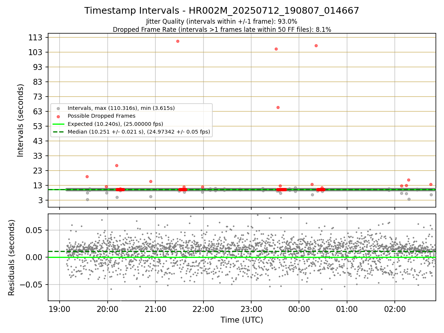This screenshot has width=444, height=333.
Task: Select the 'Jitter Quality' subtitle line
Action: click(222, 21)
